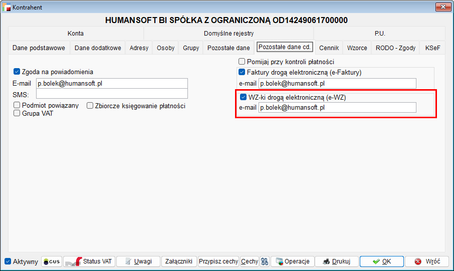Click the GUS lookup icon button

51,261
